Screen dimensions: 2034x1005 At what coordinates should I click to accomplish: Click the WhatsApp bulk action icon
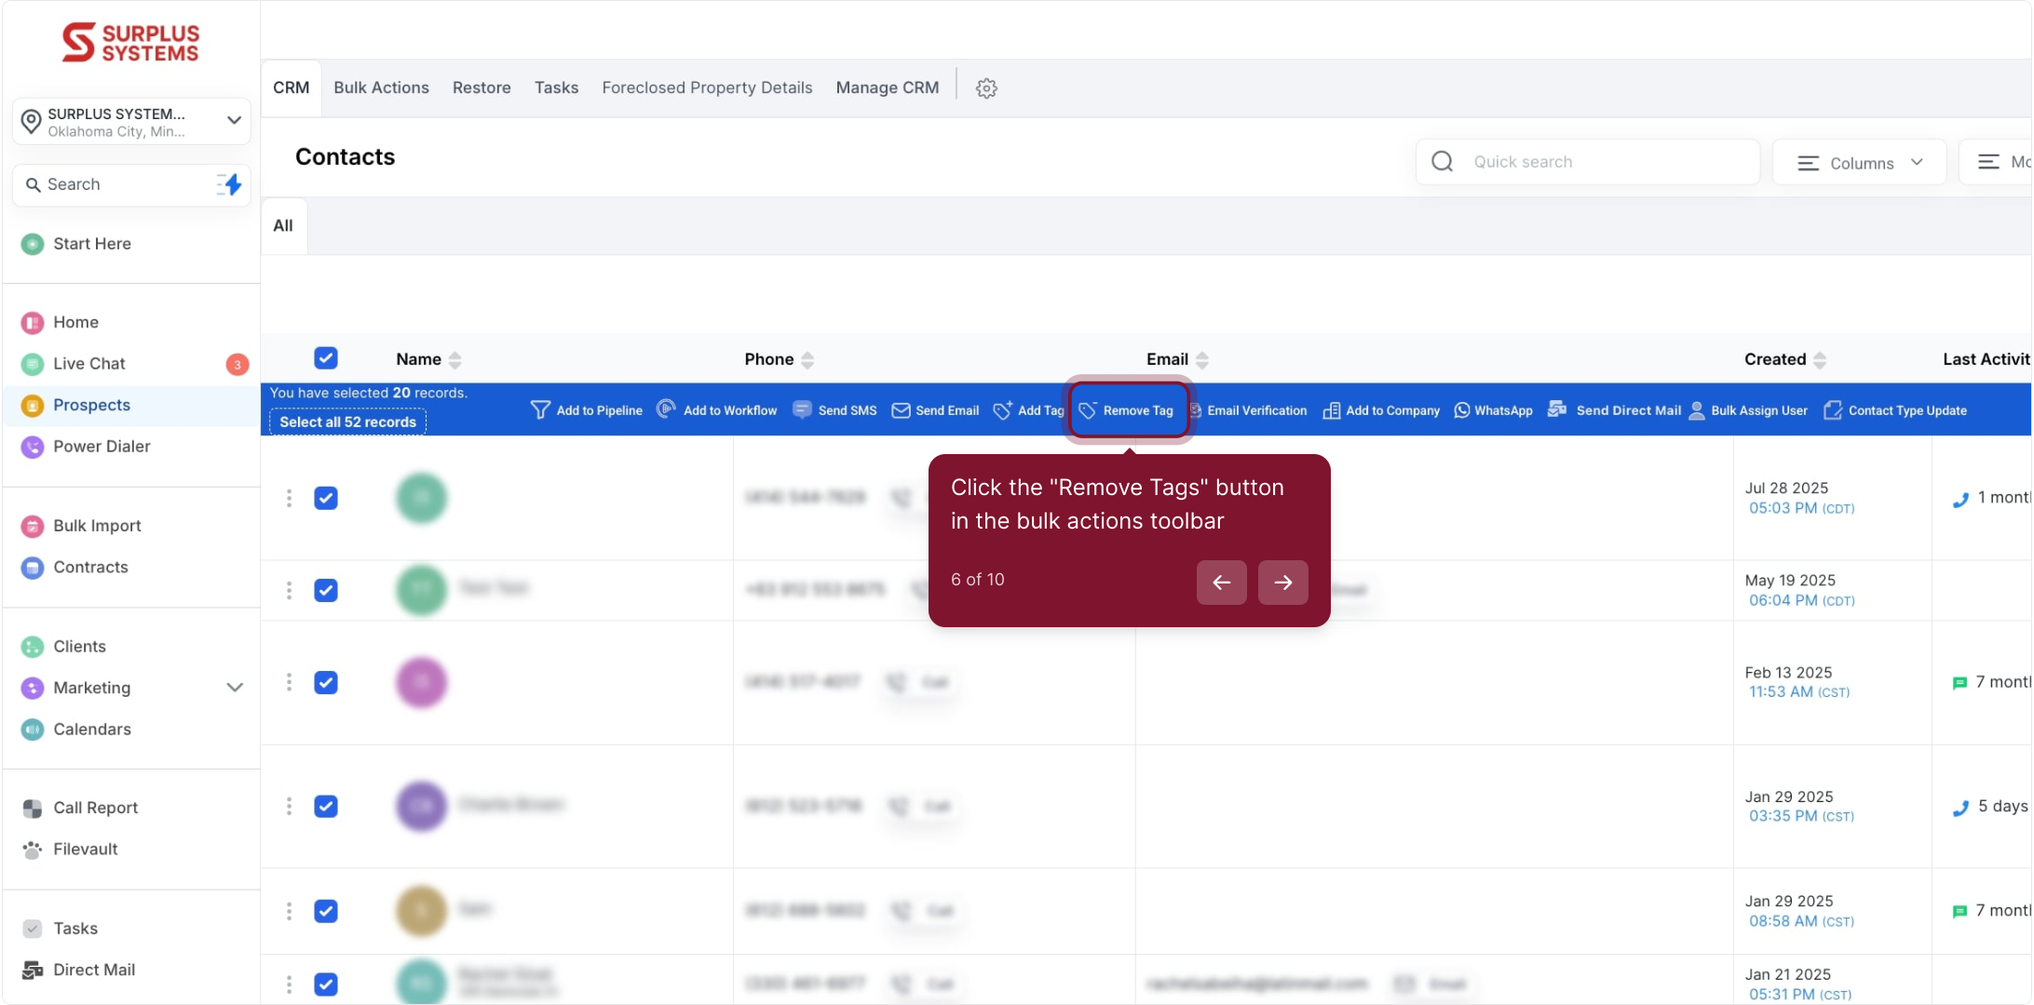[x=1462, y=410]
